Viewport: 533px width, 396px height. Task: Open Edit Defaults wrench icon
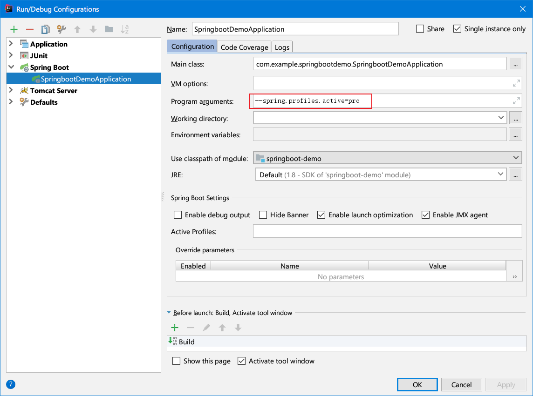(61, 29)
